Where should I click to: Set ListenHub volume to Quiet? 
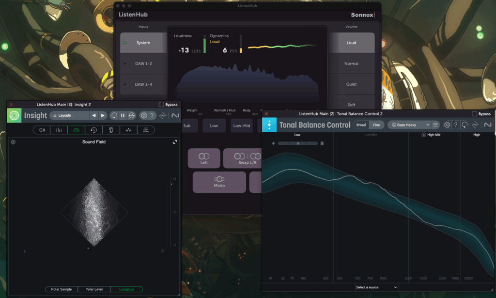click(352, 84)
